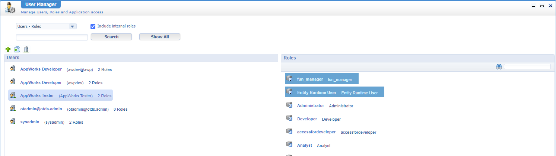Click the Analyst role icon
The image size is (556, 156).
pos(289,145)
